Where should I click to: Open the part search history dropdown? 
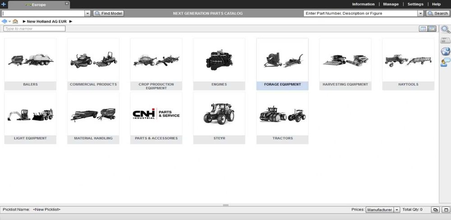[x=421, y=13]
